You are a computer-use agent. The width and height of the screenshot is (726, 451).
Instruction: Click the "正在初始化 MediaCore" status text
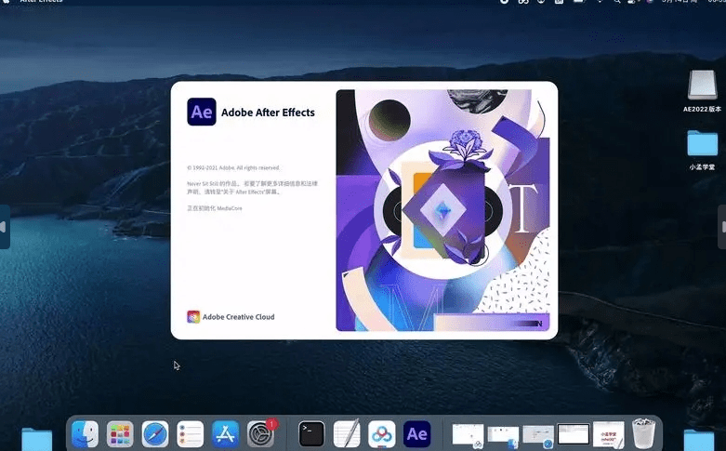(x=215, y=208)
